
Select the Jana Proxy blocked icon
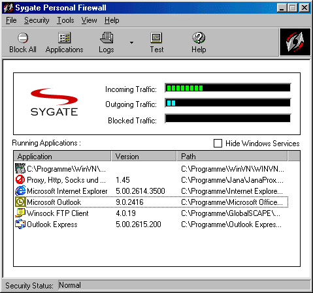20,179
